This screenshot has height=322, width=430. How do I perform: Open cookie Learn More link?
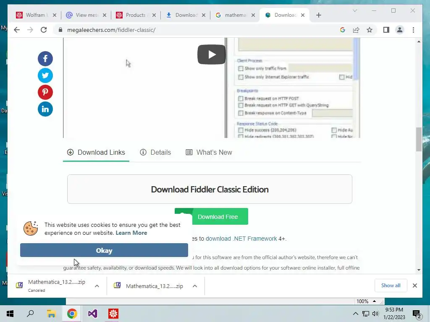pos(131,233)
